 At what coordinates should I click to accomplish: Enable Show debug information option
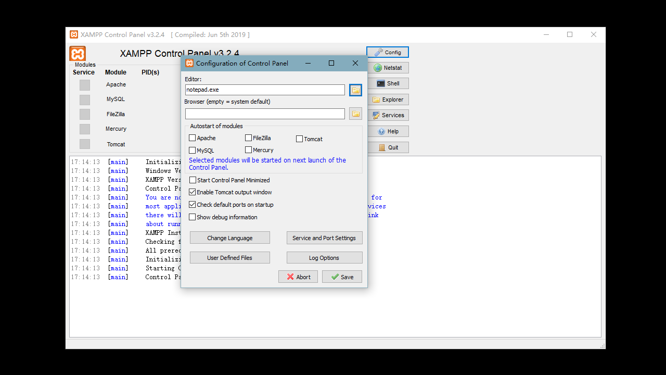[193, 217]
